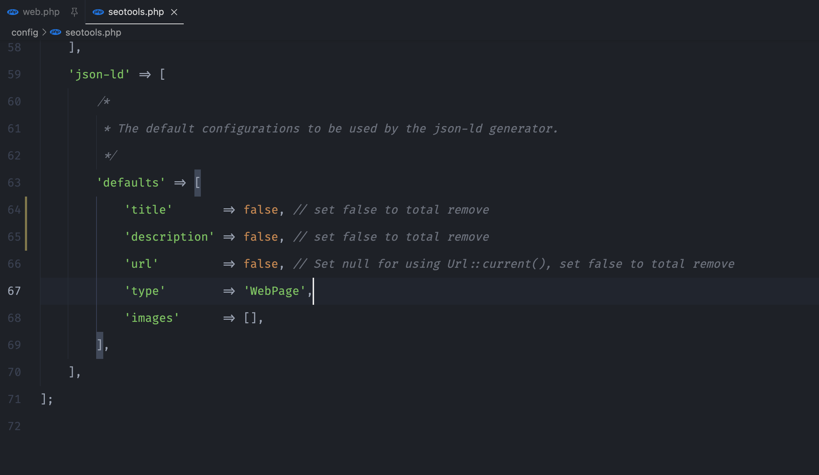The image size is (819, 475).
Task: Open seotools.php breadcrumb dropdown
Action: coord(93,32)
